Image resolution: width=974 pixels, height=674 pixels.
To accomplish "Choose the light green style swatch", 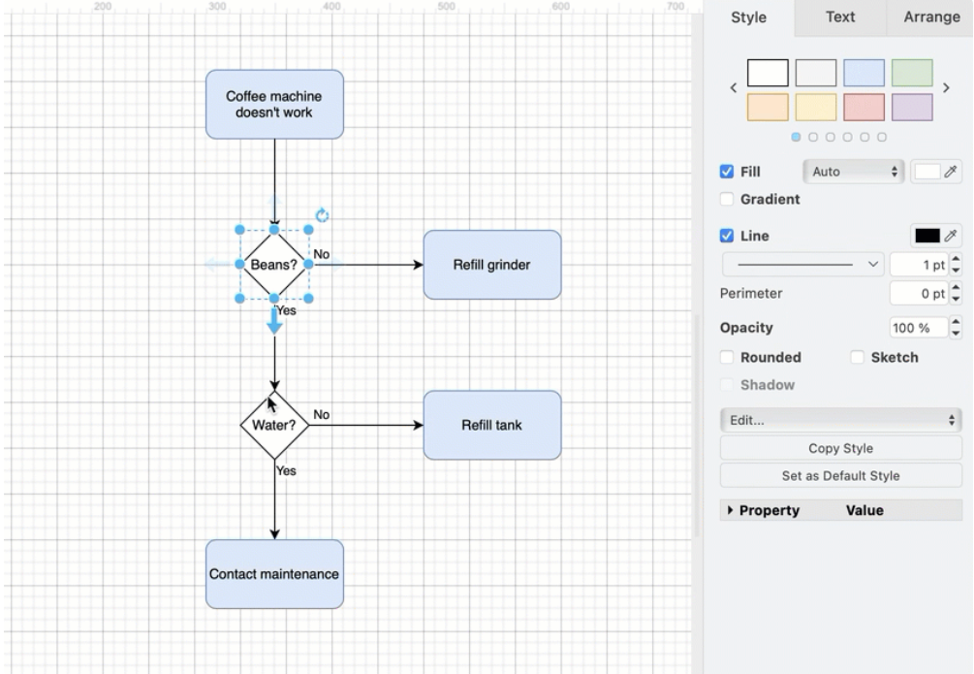I will coord(912,73).
